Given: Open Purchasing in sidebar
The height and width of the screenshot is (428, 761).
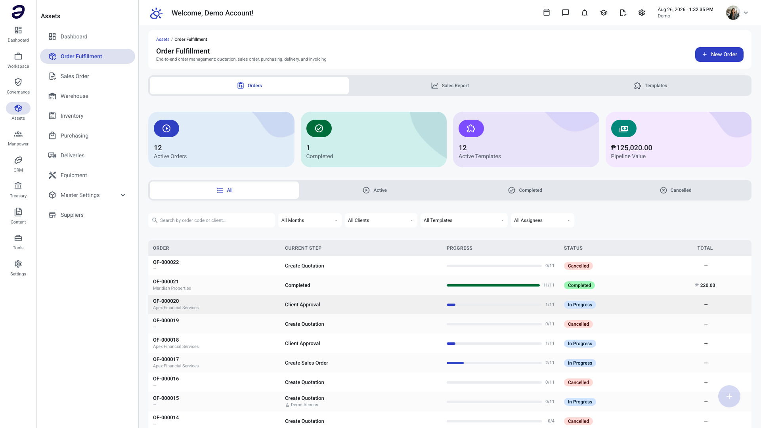Looking at the screenshot, I should point(88,136).
